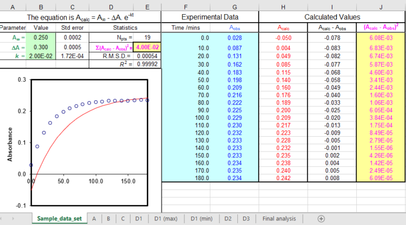Open the Sample_data_set sheet tab
This screenshot has height=225, width=406.
click(x=59, y=219)
